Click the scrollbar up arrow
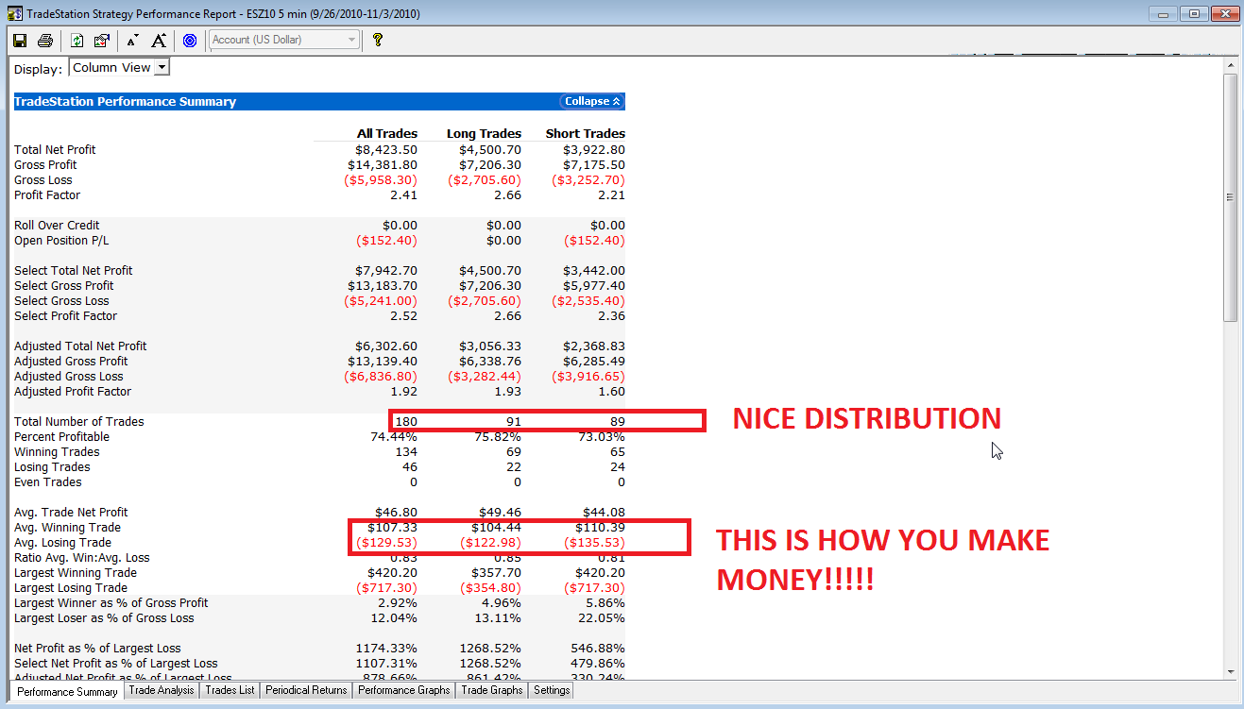The width and height of the screenshot is (1244, 709). pos(1230,65)
